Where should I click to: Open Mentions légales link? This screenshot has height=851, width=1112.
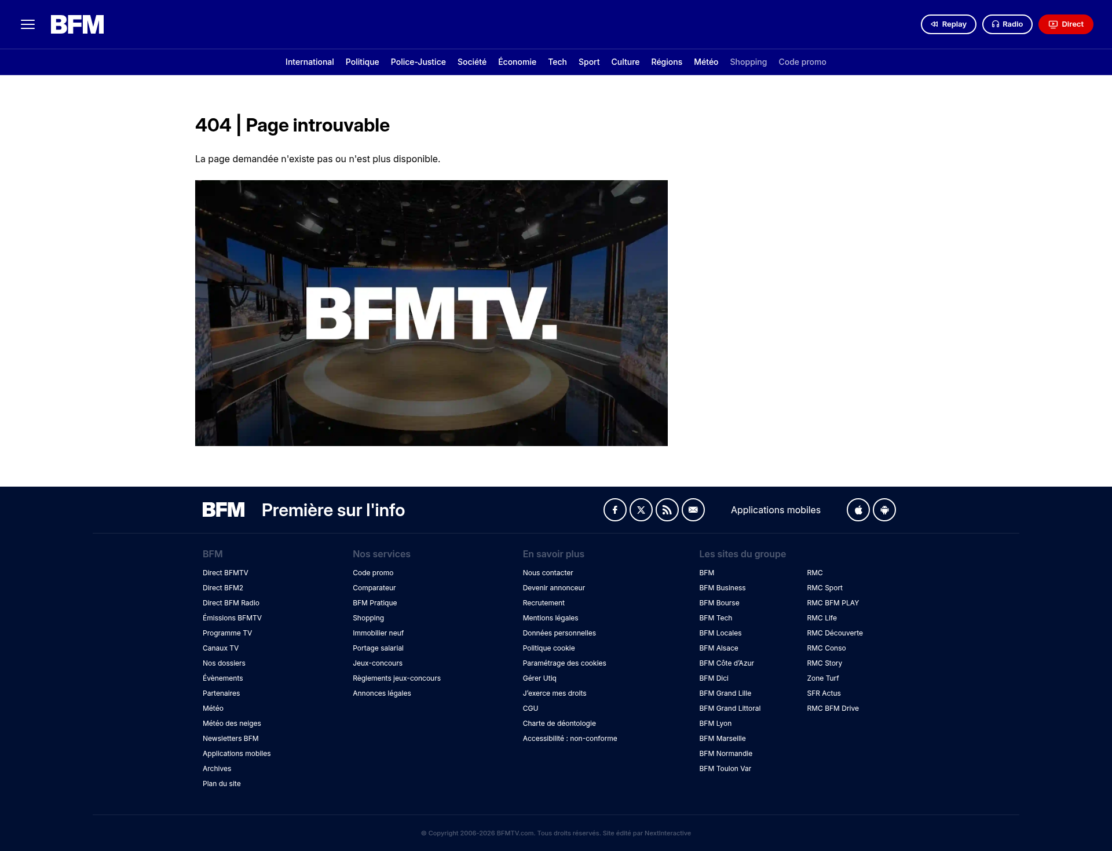pos(551,618)
